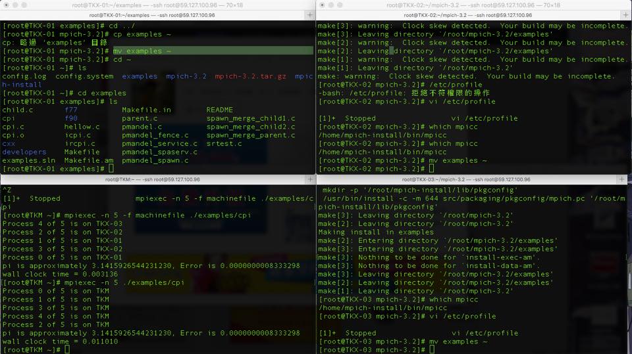Click the cursor at the TKX-01 examples prompt
The image size is (632, 354).
(x=111, y=169)
